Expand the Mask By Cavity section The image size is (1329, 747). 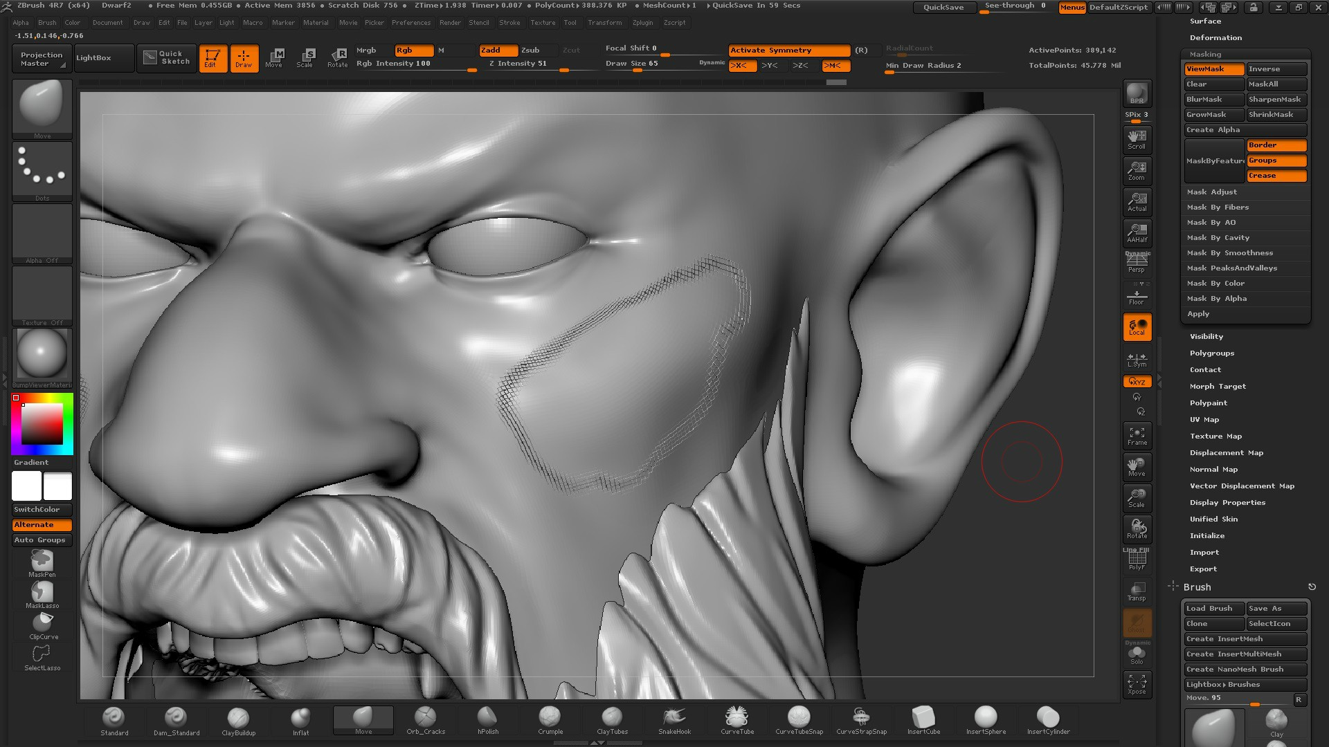[1218, 238]
